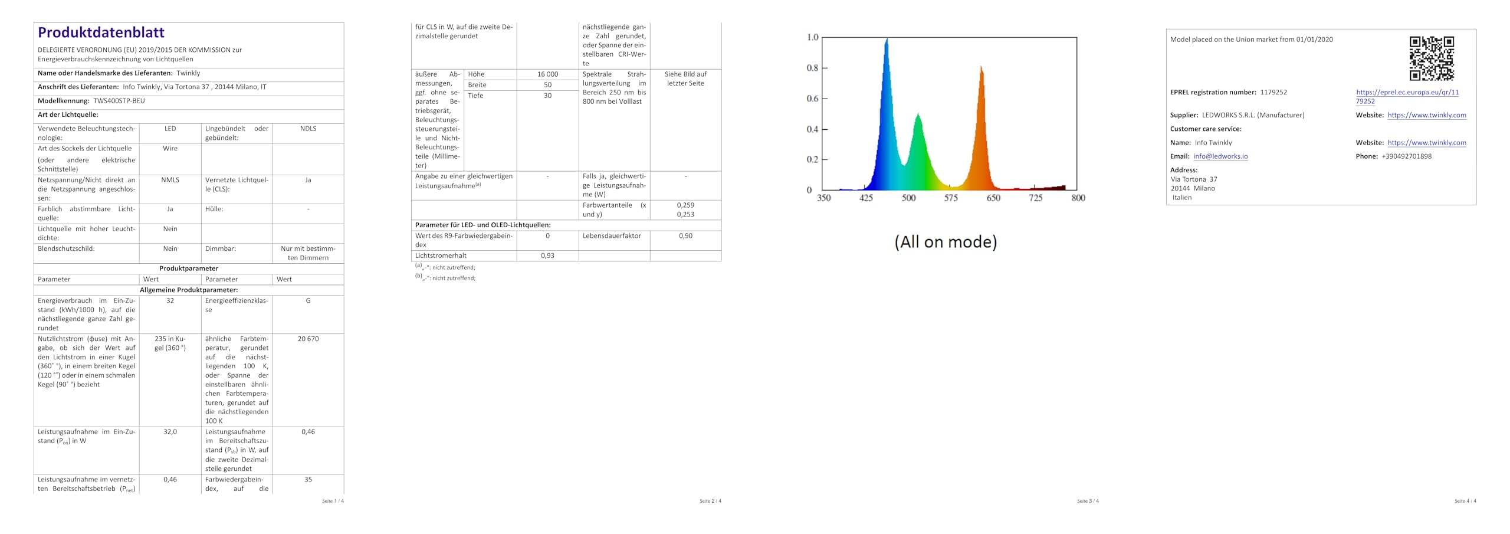Image resolution: width=1510 pixels, height=534 pixels.
Task: Click the "20144 Milano" address line
Action: (1193, 189)
